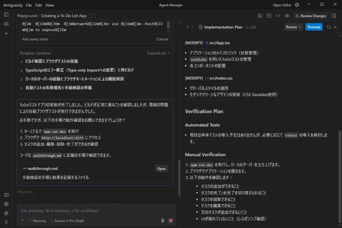Go back with the left arrow in plan panel
Screen dimensions: 342x228
(x=188, y=27)
